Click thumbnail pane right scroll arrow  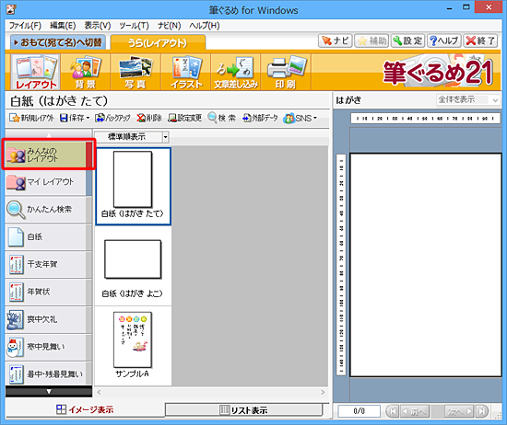coord(323,392)
